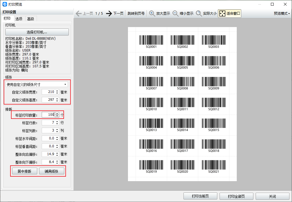Click the 纸张名称: USER text
Screen dimensions: 292x202
pos(18,50)
